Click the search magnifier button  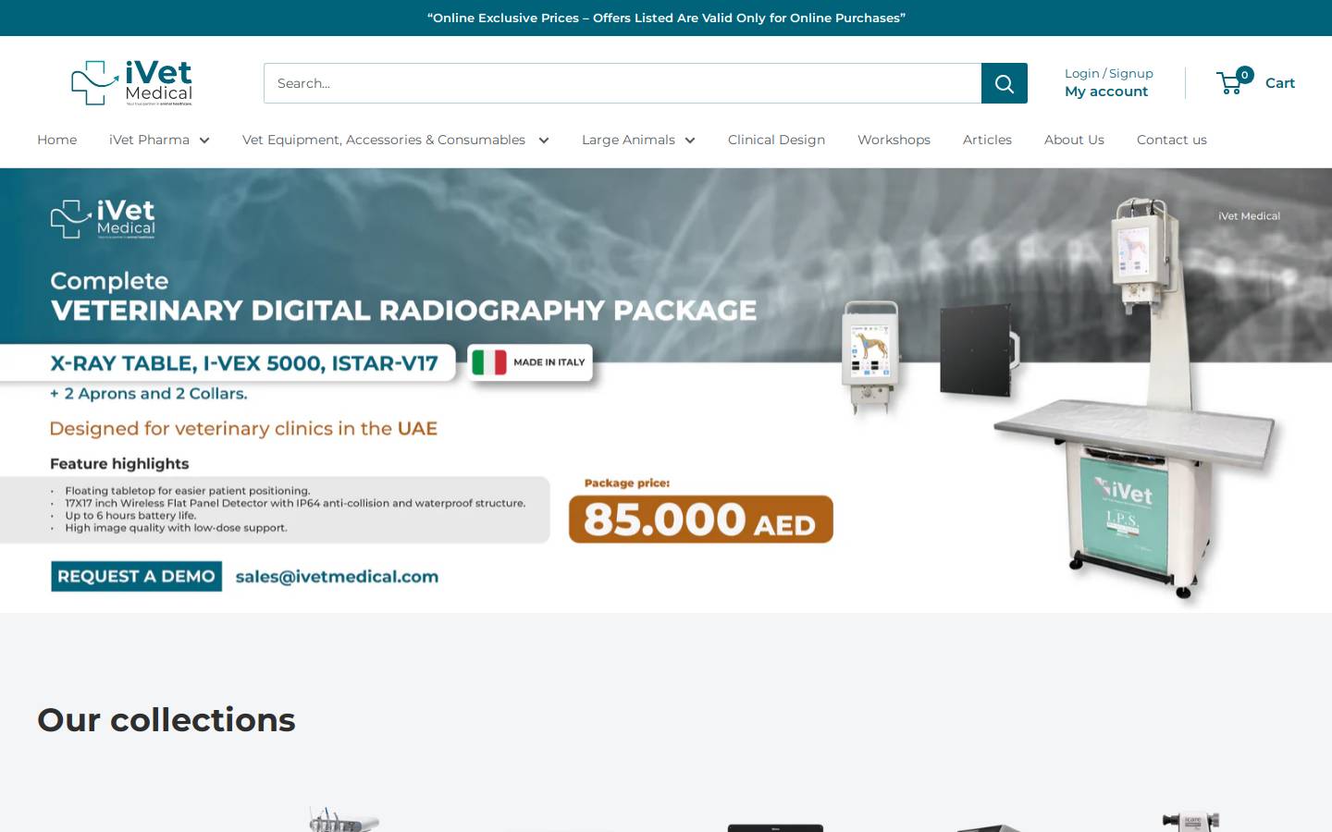pyautogui.click(x=1005, y=83)
